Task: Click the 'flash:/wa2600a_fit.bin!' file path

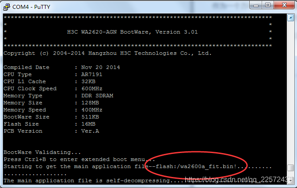Action: [x=196, y=167]
